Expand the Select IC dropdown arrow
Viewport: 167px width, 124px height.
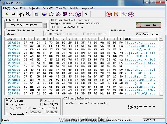point(45,25)
